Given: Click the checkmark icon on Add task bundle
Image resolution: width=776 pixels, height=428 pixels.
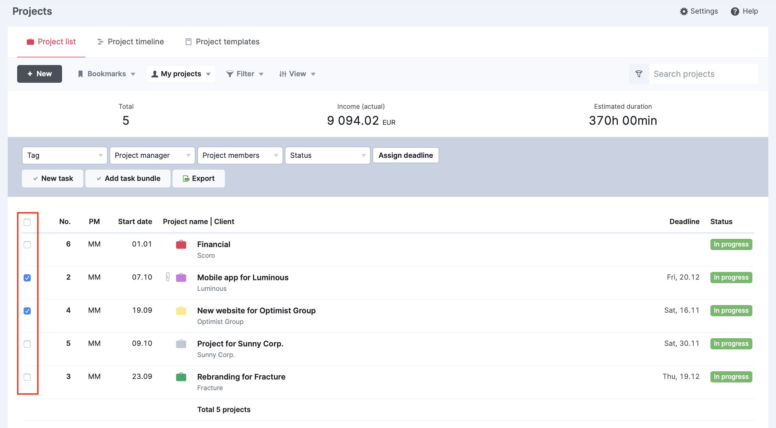Looking at the screenshot, I should [x=99, y=179].
